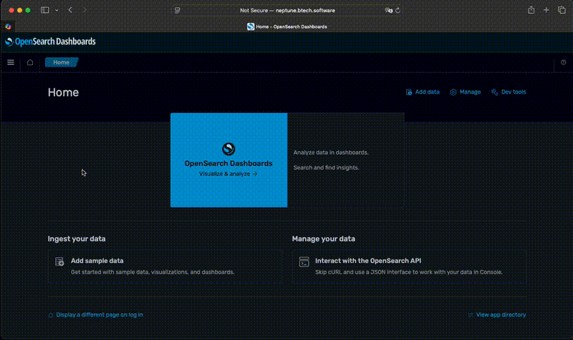This screenshot has width=573, height=340.
Task: Open the Manage link
Action: pyautogui.click(x=465, y=92)
